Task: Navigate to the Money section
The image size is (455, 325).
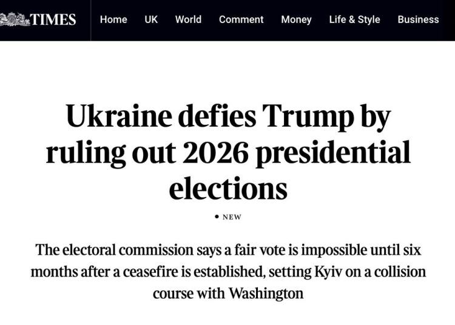Action: pos(296,19)
